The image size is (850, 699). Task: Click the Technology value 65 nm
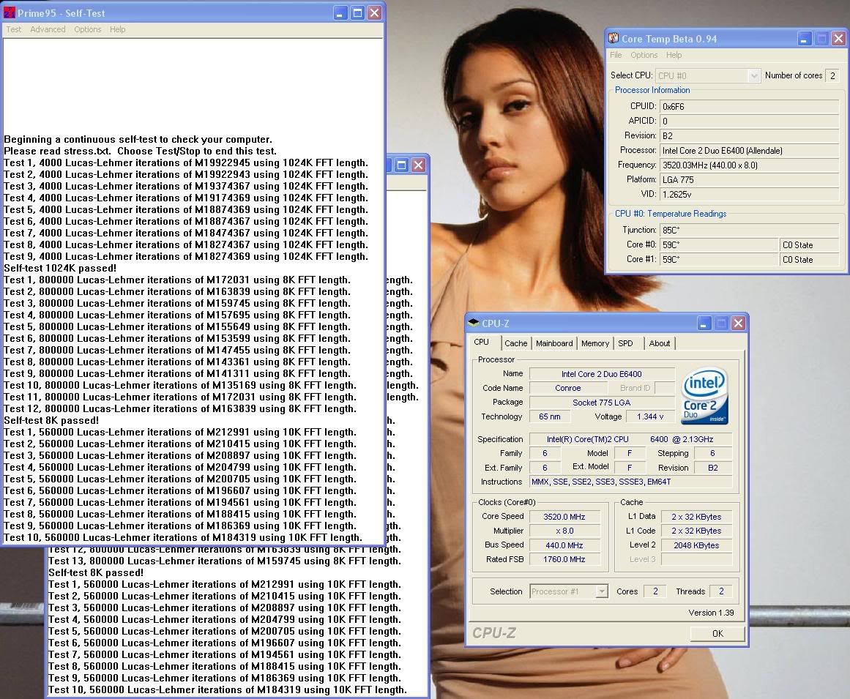[x=550, y=416]
